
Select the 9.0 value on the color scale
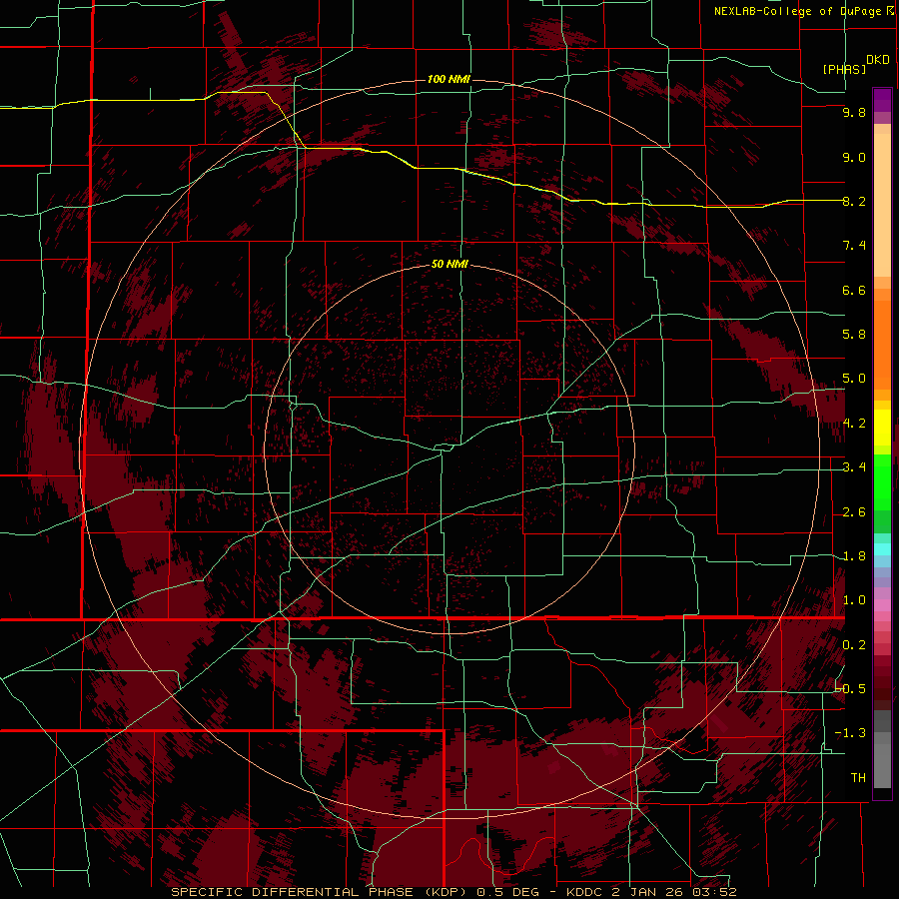pos(854,157)
